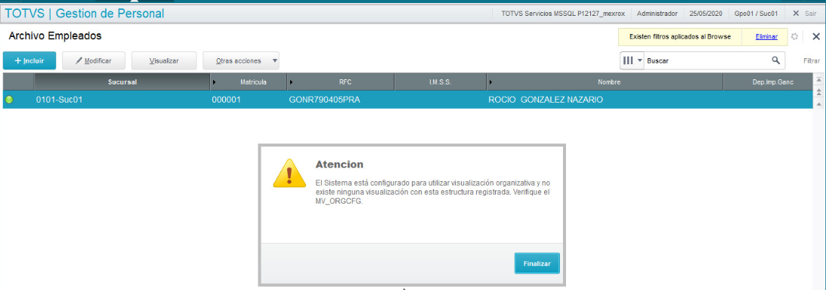This screenshot has width=826, height=290.
Task: Click the TOTVS | Gestion de Personal title
Action: [85, 13]
